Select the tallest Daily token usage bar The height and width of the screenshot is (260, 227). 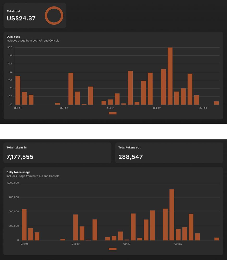[x=172, y=215]
